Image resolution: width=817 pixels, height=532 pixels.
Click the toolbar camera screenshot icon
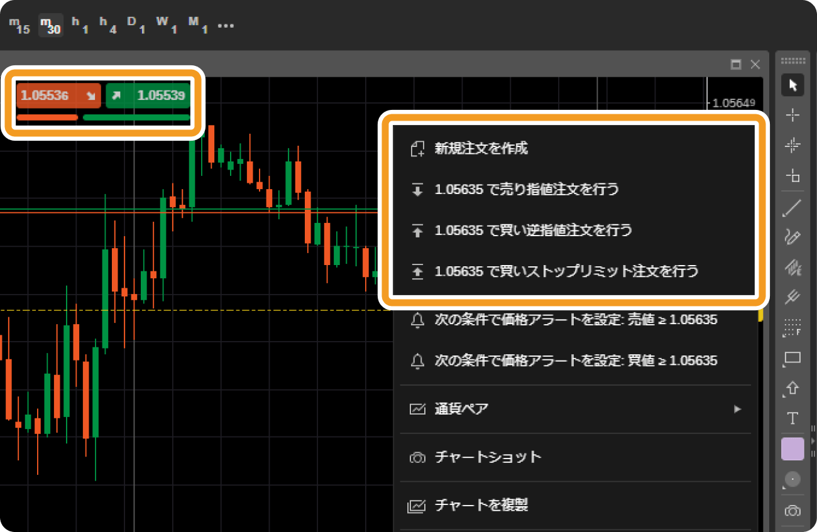tap(792, 511)
